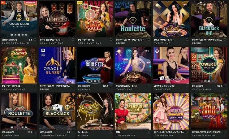Click the スピードルーレット1 title text

pos(11,136)
